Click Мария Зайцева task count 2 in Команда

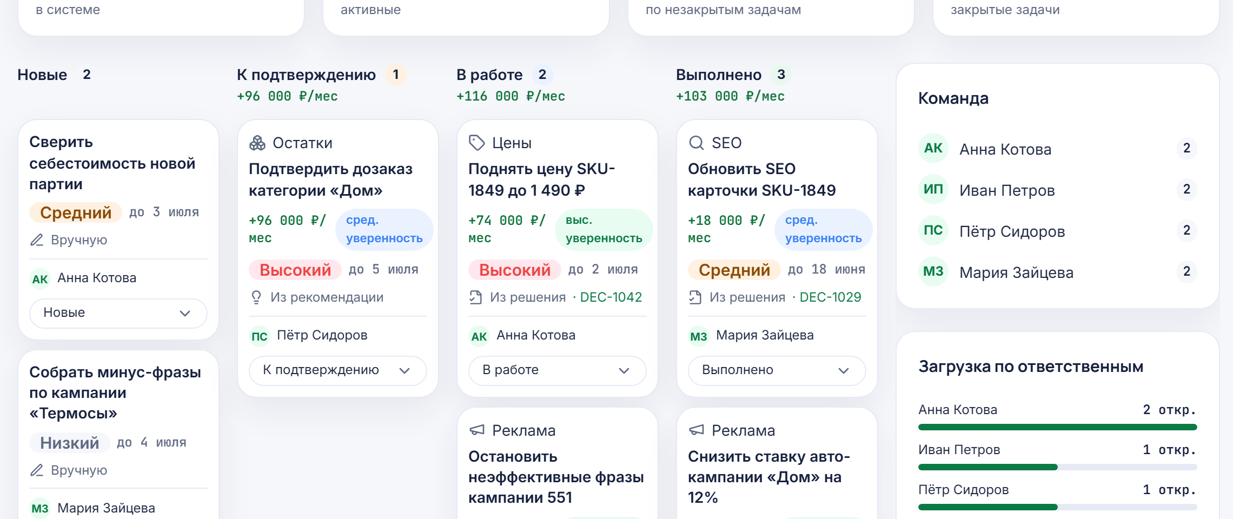tap(1187, 271)
